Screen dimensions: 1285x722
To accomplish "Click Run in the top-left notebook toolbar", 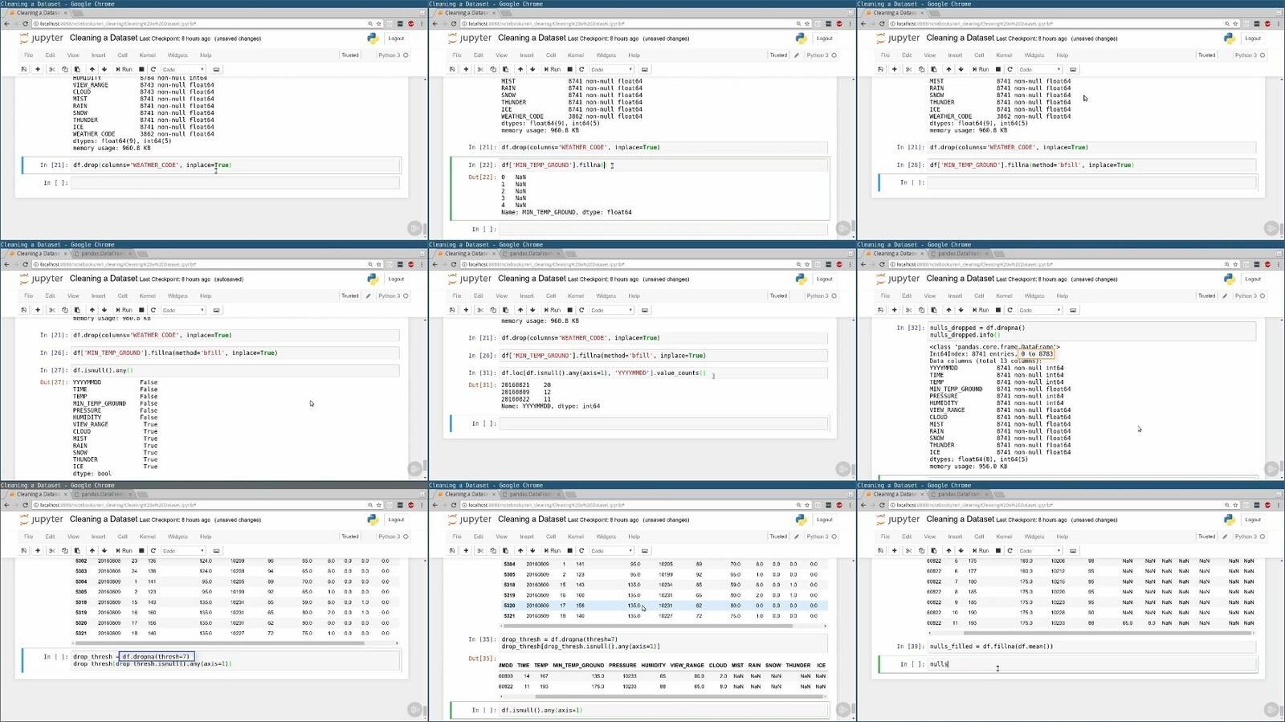I will click(124, 69).
